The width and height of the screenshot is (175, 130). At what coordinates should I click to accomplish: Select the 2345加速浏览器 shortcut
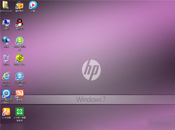19,76
